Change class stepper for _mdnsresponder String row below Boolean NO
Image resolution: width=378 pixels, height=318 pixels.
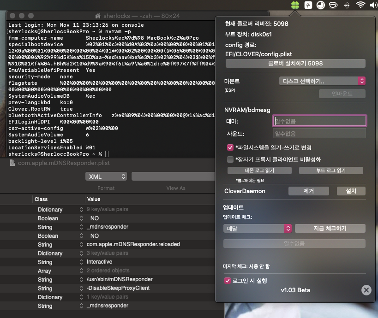(x=81, y=227)
